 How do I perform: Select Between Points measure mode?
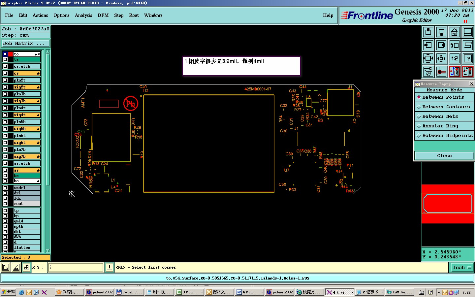tap(444, 97)
